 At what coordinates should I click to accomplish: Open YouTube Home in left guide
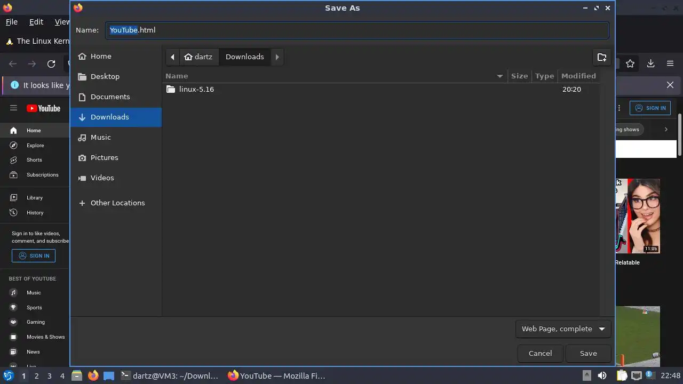pyautogui.click(x=35, y=131)
